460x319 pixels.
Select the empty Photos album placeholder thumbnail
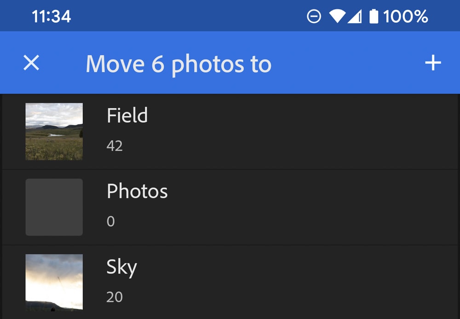54,207
